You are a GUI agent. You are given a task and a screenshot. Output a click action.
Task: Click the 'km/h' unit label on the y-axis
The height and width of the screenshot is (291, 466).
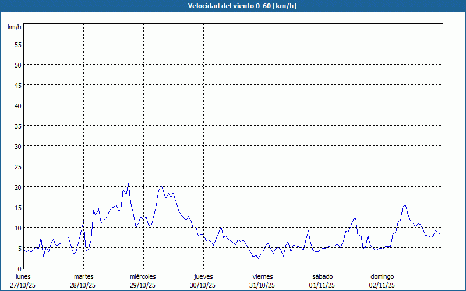pos(14,27)
